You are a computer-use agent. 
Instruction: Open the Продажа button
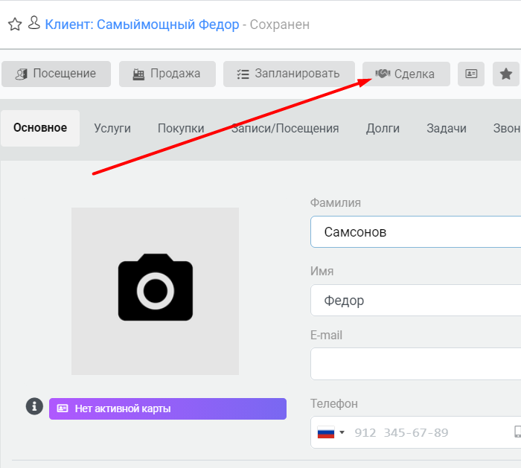coord(167,74)
